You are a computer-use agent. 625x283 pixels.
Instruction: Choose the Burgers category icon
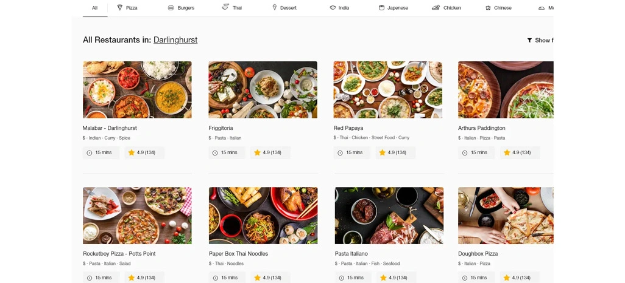(x=171, y=7)
